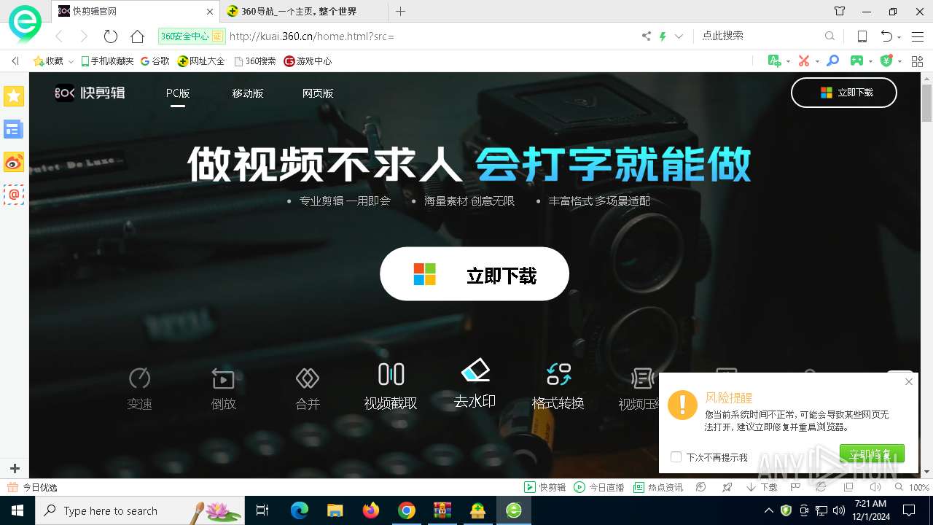This screenshot has width=933, height=525.
Task: Expand the address bar dropdown chevron
Action: pos(679,36)
